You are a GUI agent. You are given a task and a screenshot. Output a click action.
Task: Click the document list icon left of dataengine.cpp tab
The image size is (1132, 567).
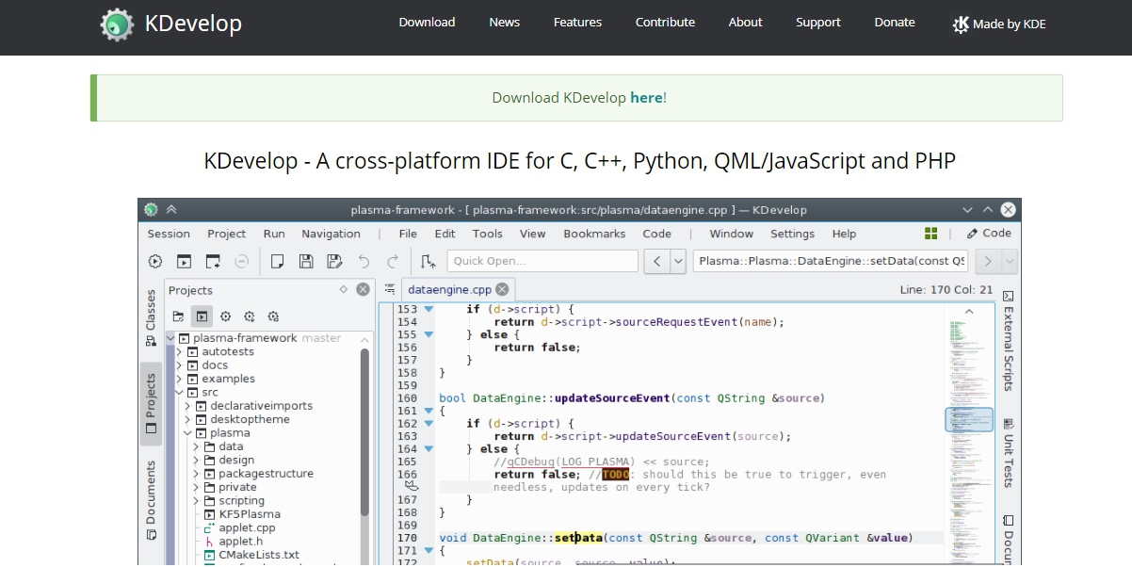click(390, 290)
